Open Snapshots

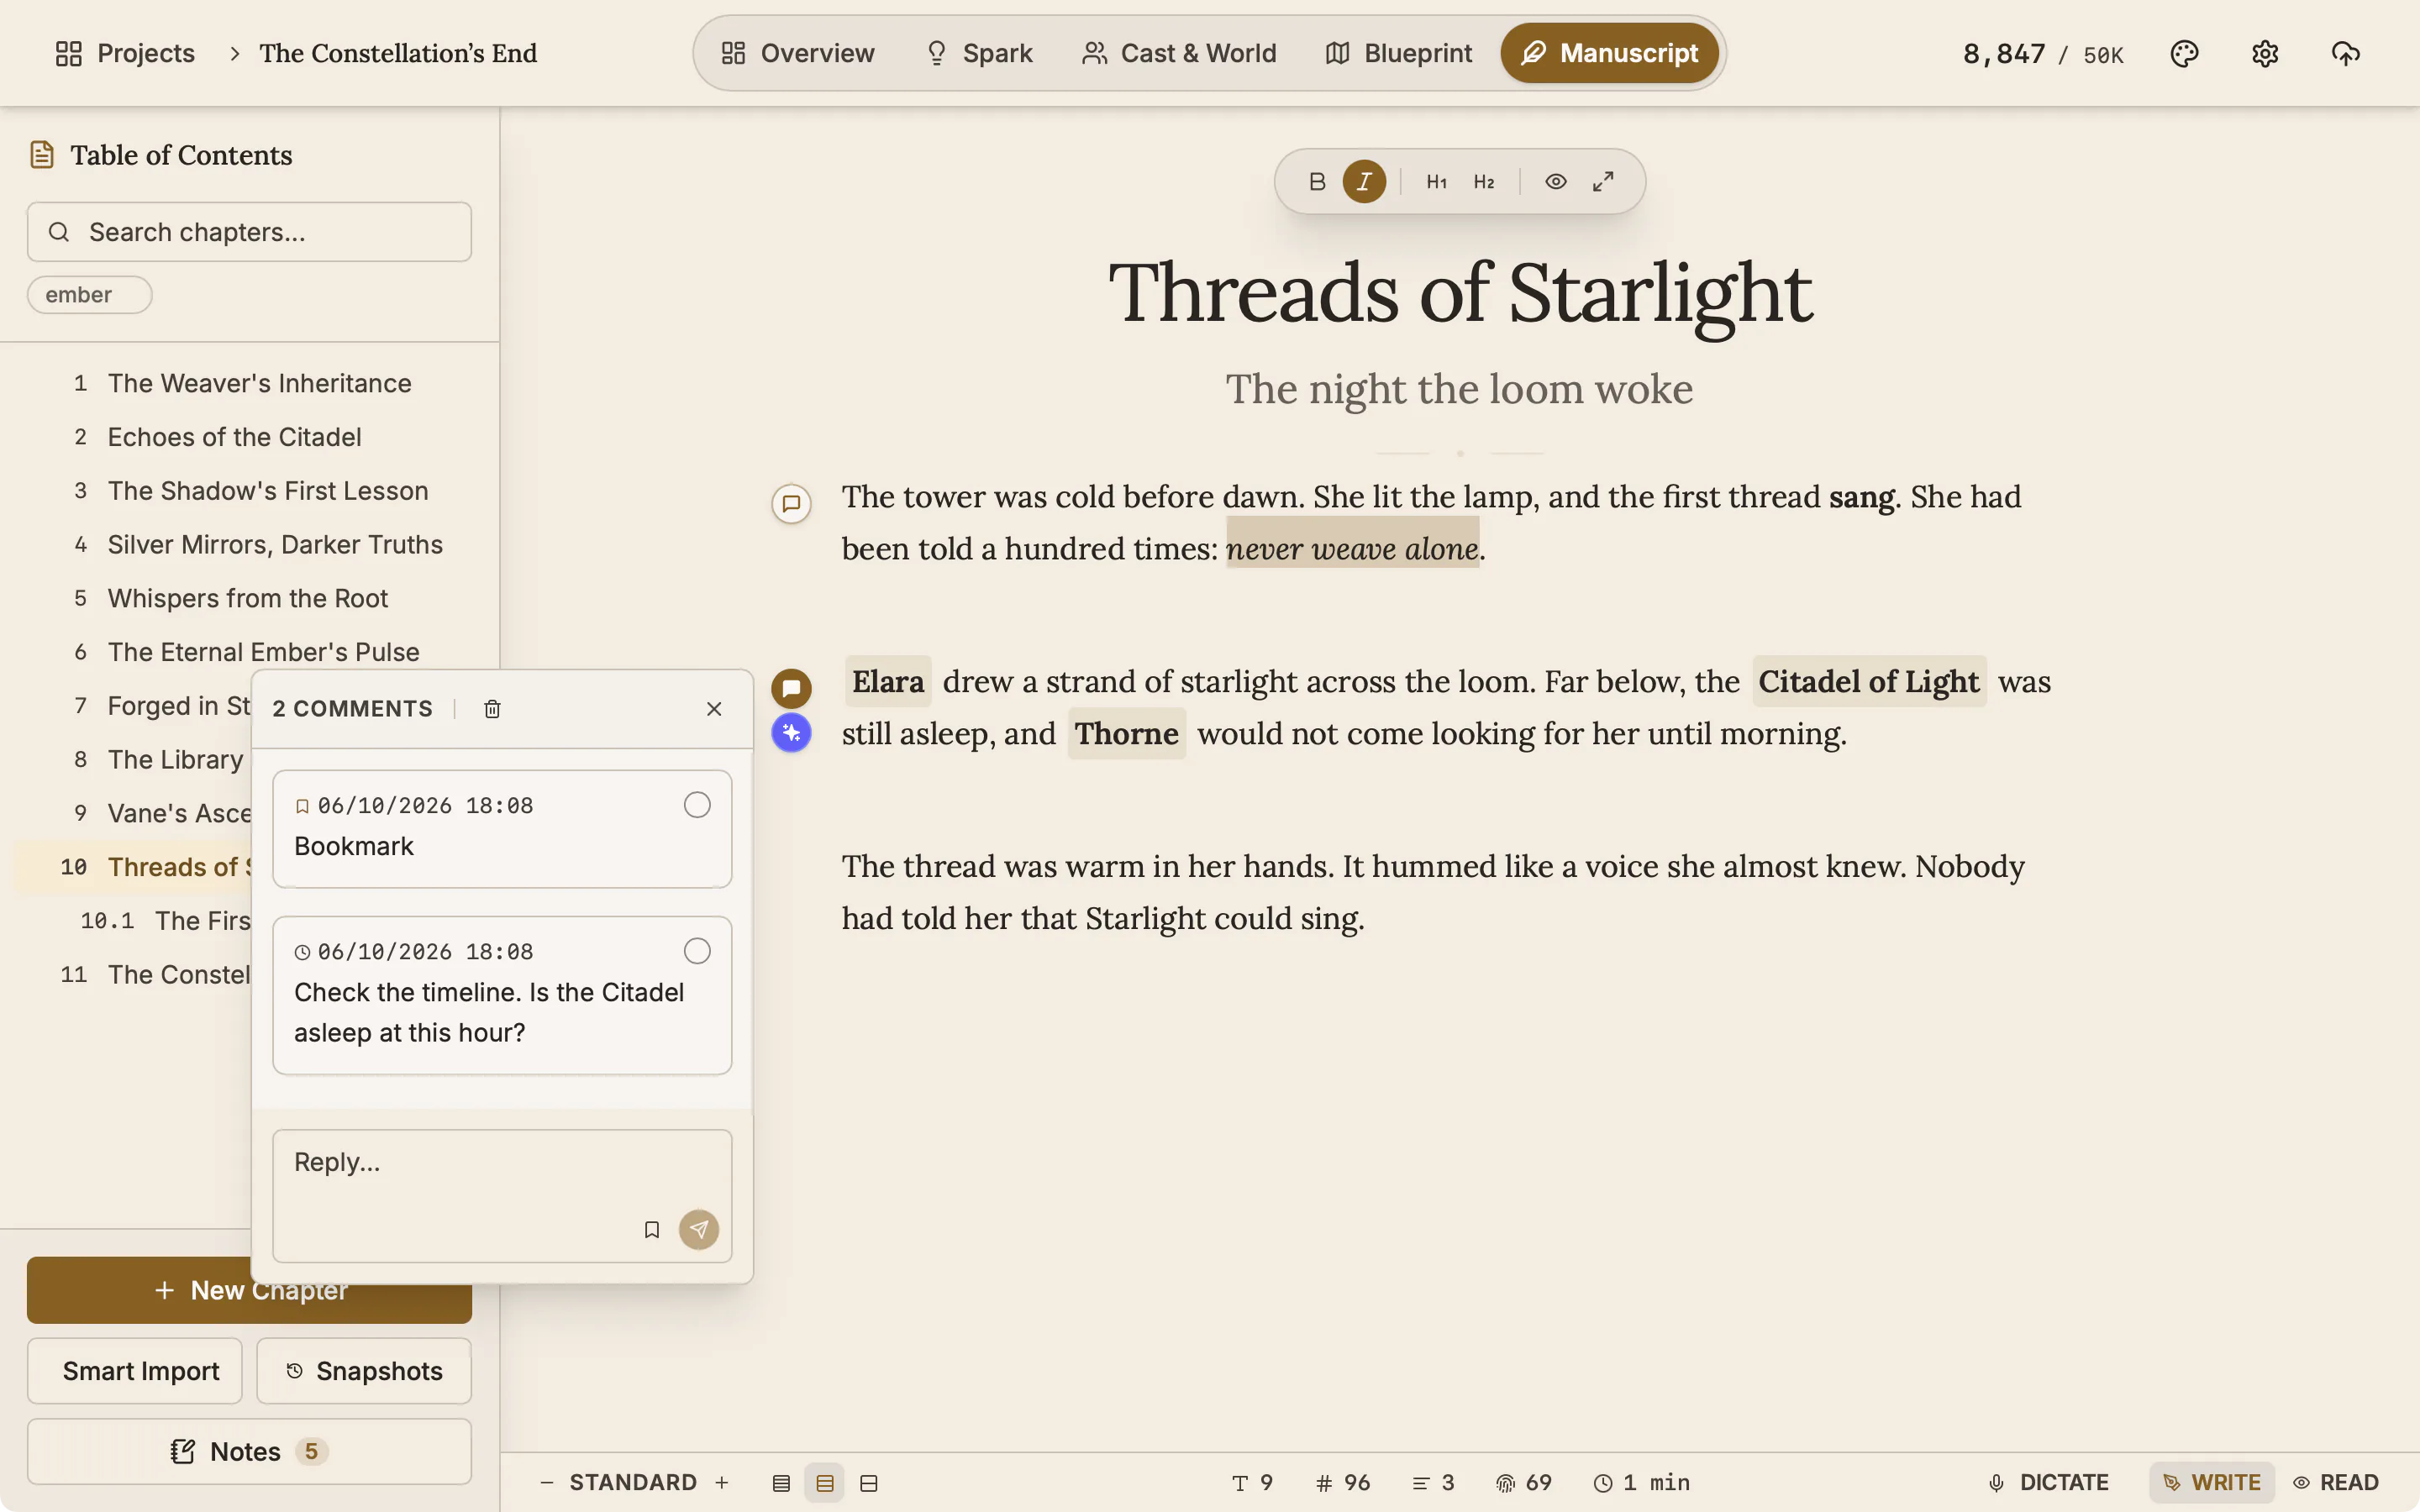coord(364,1371)
